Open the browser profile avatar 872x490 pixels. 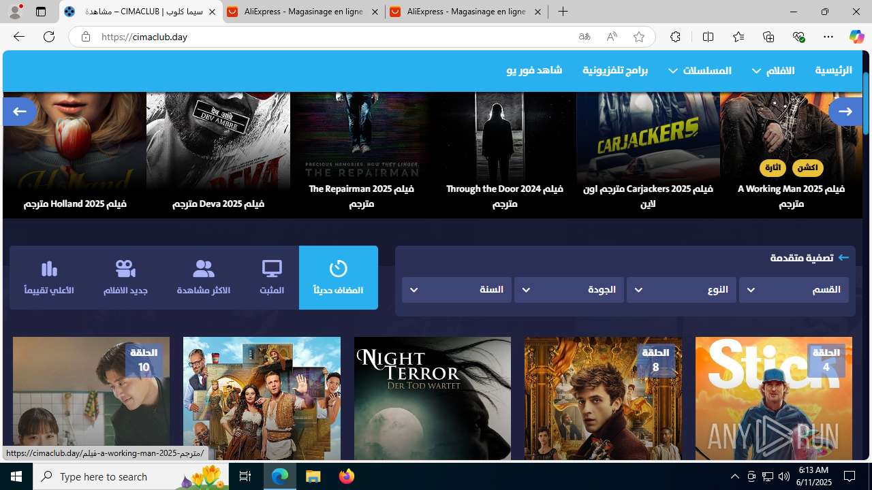tap(15, 12)
